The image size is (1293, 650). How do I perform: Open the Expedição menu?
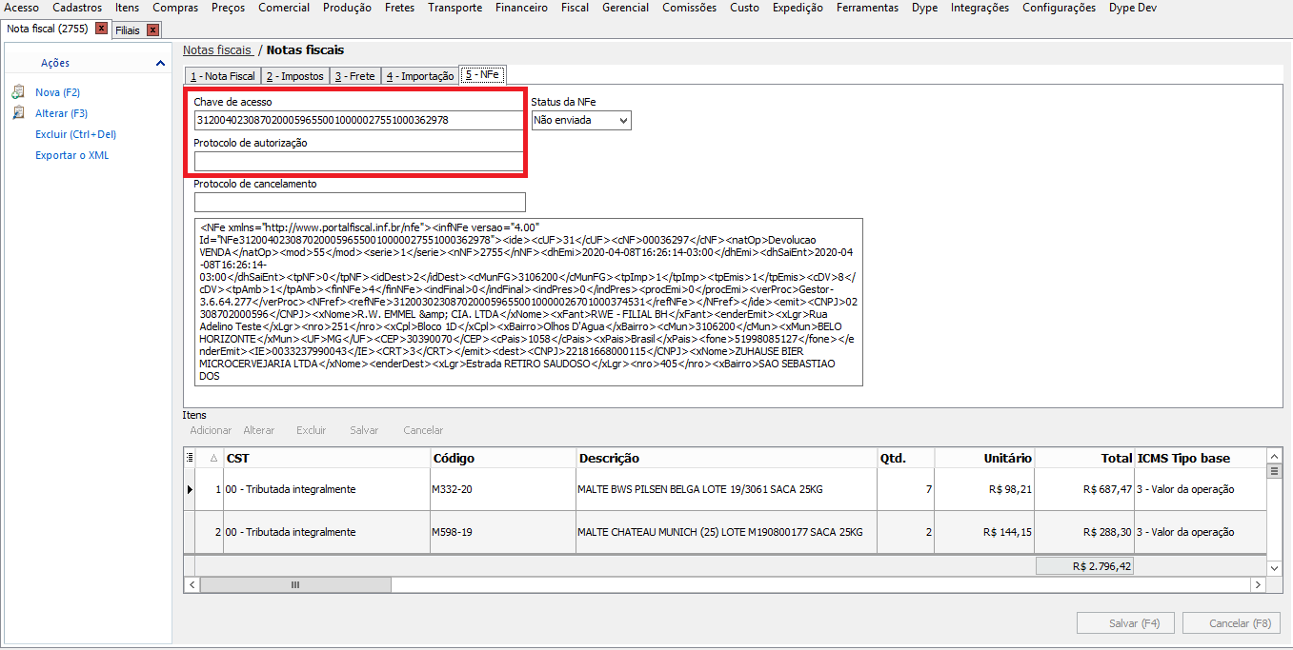tap(798, 8)
